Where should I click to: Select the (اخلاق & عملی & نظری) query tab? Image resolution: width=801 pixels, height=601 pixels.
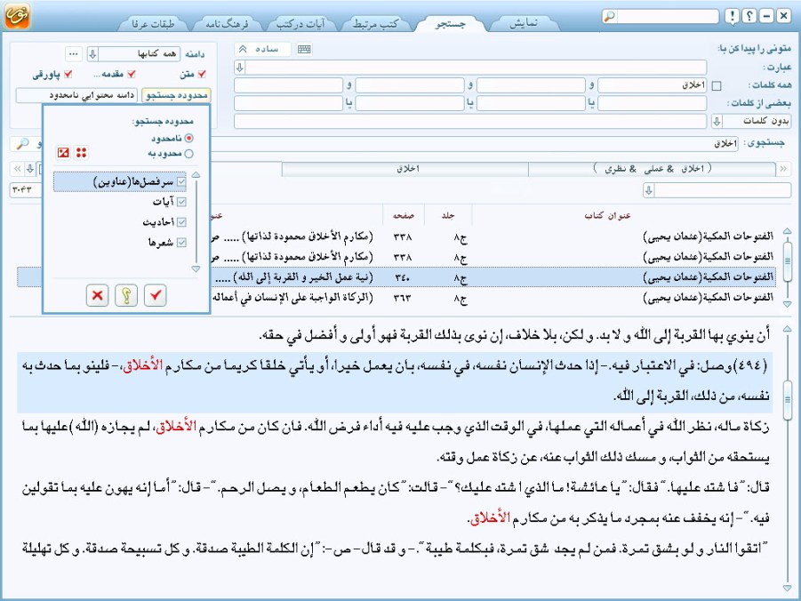(x=652, y=169)
